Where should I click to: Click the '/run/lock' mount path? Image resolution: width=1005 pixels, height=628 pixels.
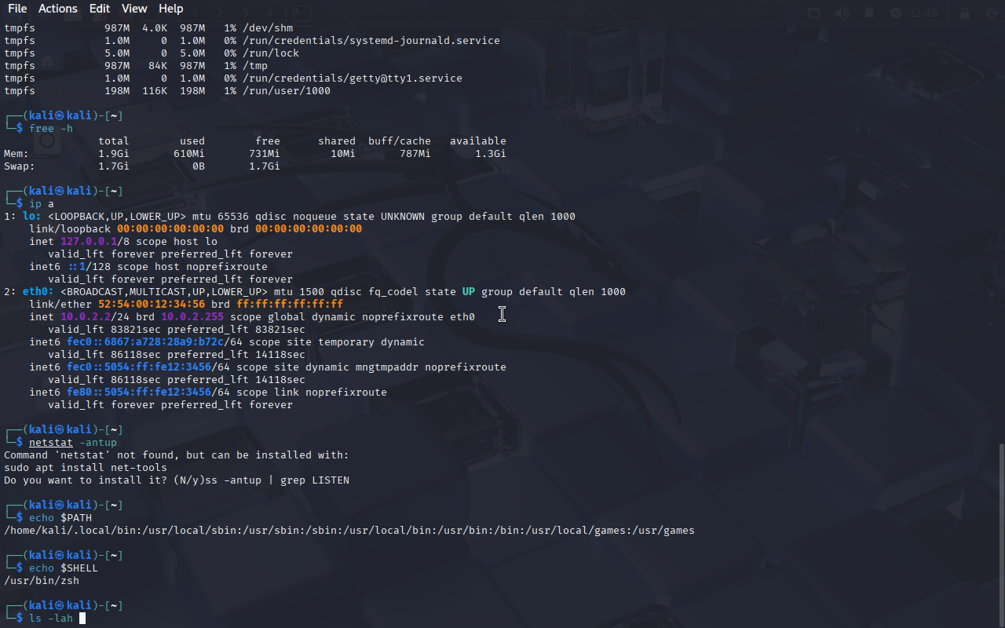(271, 53)
